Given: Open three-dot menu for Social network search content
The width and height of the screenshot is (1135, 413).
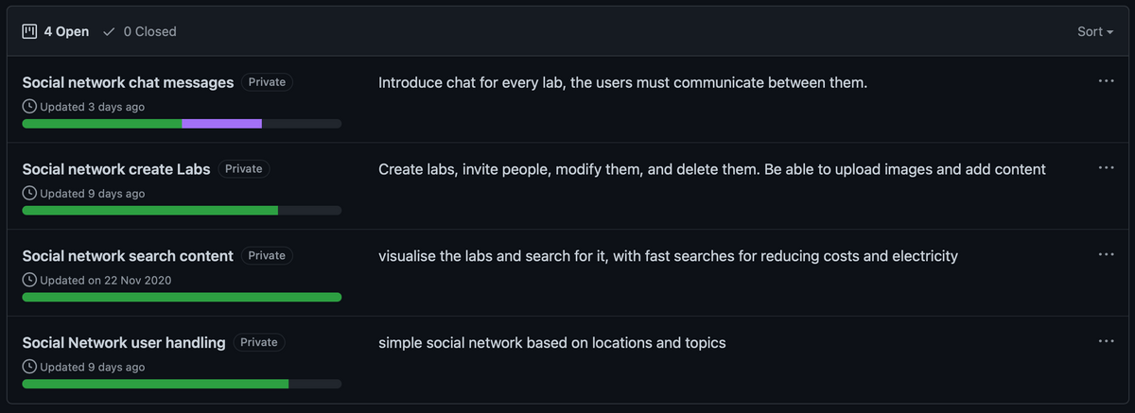Looking at the screenshot, I should pos(1106,255).
